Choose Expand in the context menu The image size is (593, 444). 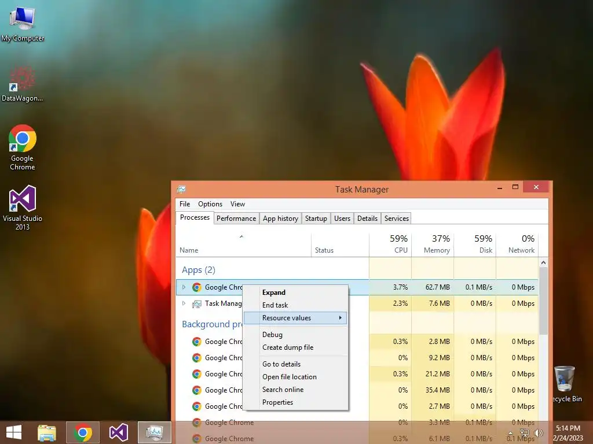[x=295, y=293]
